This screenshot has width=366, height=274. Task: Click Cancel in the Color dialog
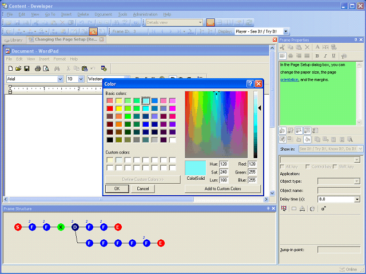pos(143,188)
